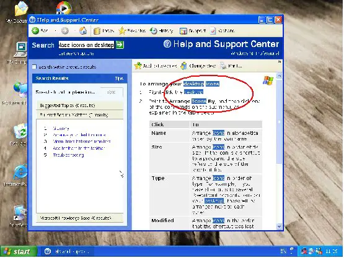Expand the Suggested Topics results section
The width and height of the screenshot is (344, 258).
79,106
